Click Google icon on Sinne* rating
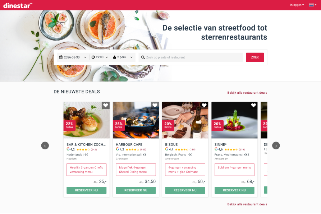321x214 pixels. pyautogui.click(x=216, y=149)
